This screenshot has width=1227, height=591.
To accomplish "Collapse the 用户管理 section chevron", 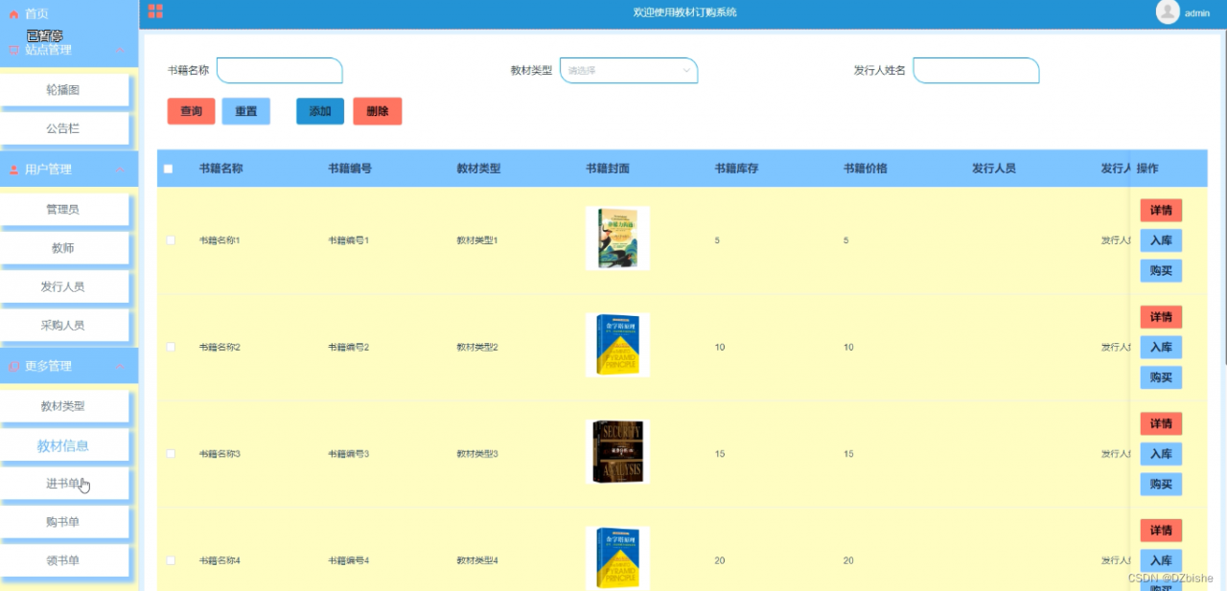I will (119, 170).
